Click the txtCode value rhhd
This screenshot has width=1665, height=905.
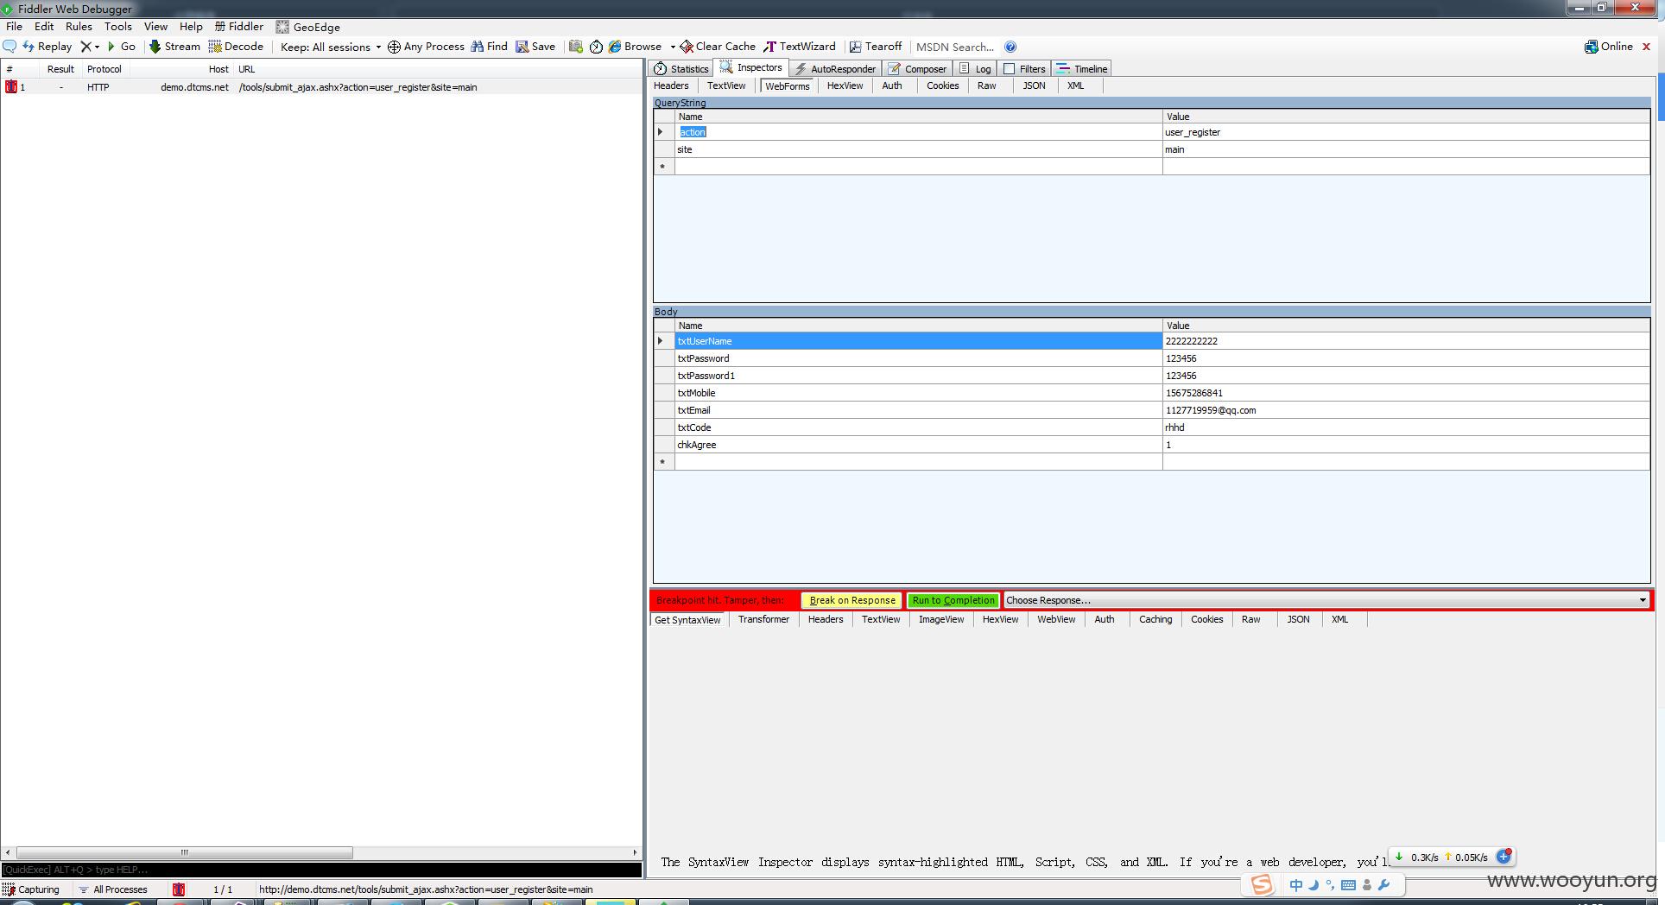tap(1406, 427)
